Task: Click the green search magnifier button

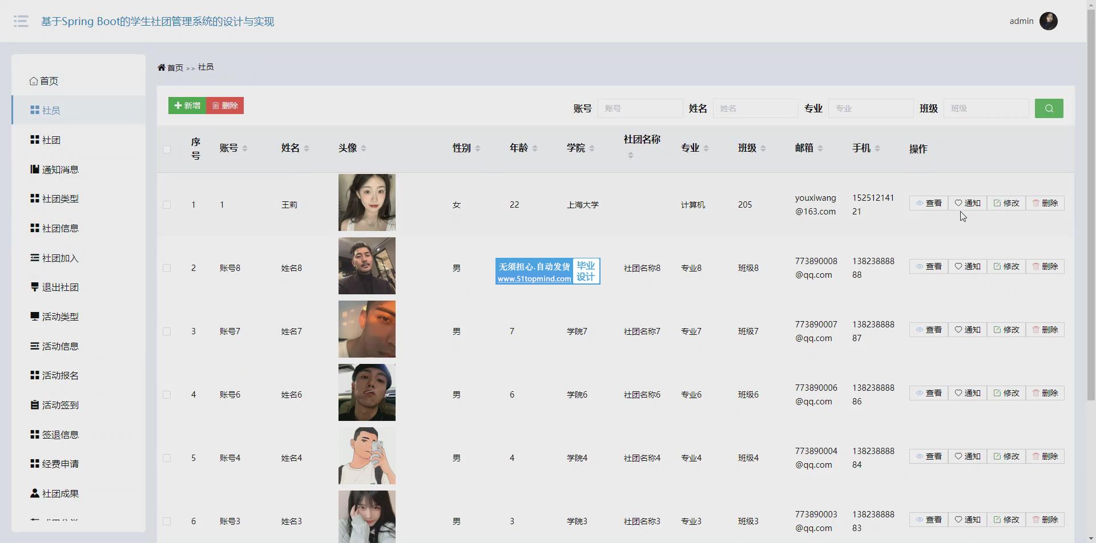Action: pos(1049,108)
